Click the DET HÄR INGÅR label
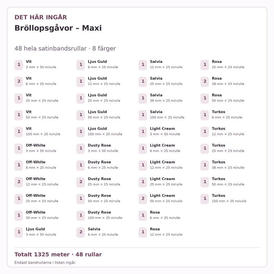The height and width of the screenshot is (274, 274). [41, 17]
